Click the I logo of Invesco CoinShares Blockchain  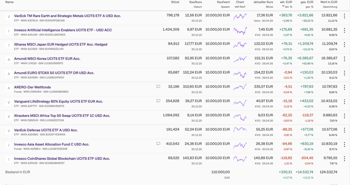click(9, 159)
